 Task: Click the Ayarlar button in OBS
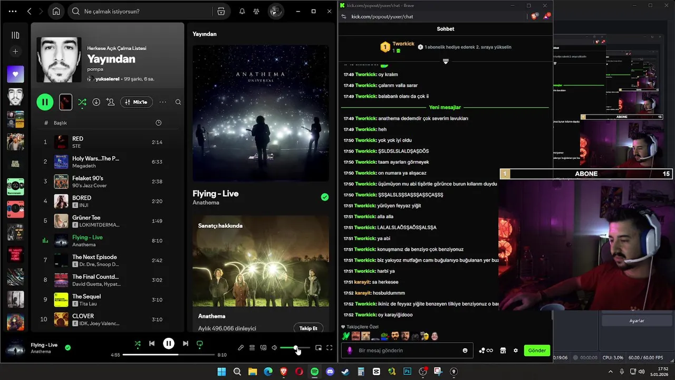(637, 321)
